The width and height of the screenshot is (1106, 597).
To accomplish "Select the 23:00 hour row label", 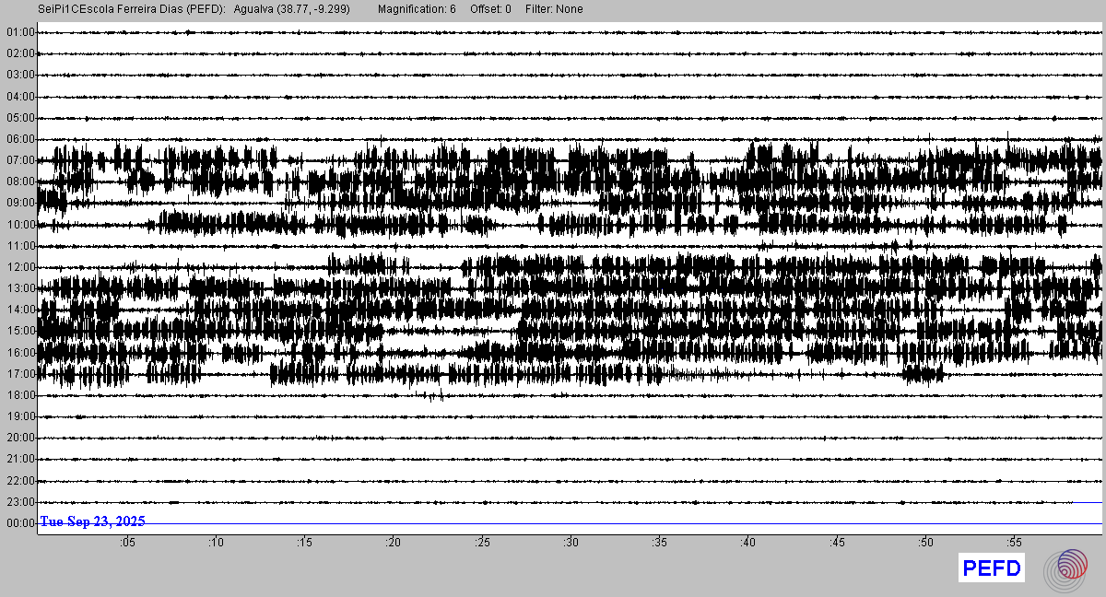I will (20, 502).
